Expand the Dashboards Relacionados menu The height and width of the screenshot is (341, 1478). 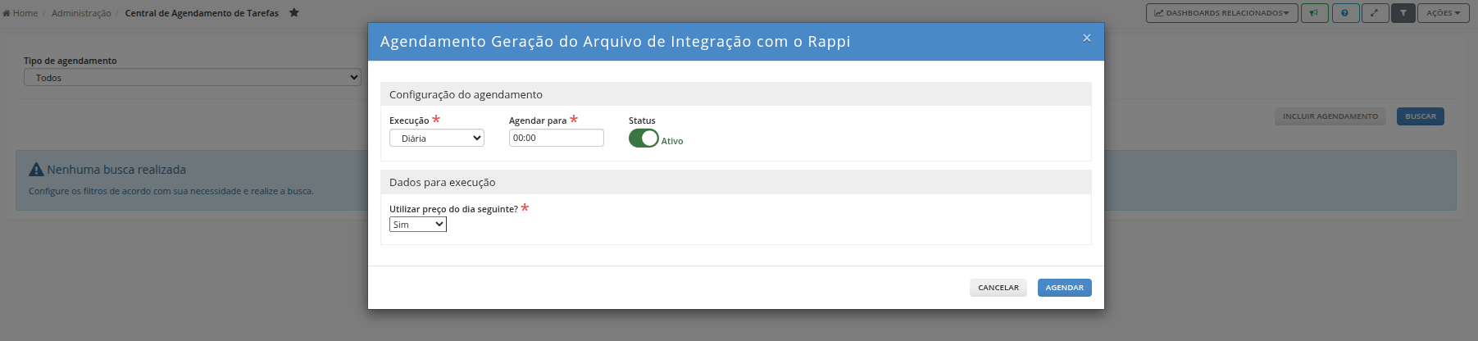[x=1221, y=13]
